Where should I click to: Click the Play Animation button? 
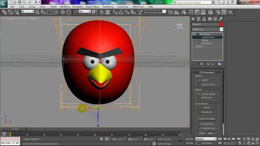click(x=229, y=139)
